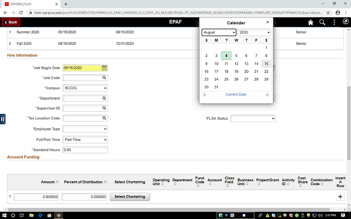
Task: Open the Full/Part Time dropdown
Action: tap(85, 140)
